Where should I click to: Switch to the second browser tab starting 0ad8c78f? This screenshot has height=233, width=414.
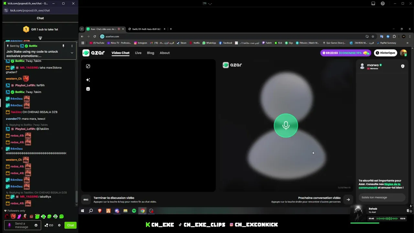point(146,29)
